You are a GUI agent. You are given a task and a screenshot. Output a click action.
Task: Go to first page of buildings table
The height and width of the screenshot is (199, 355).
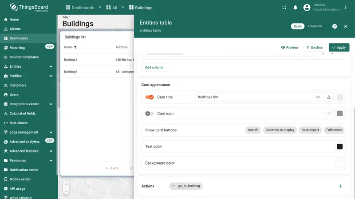click(131, 168)
